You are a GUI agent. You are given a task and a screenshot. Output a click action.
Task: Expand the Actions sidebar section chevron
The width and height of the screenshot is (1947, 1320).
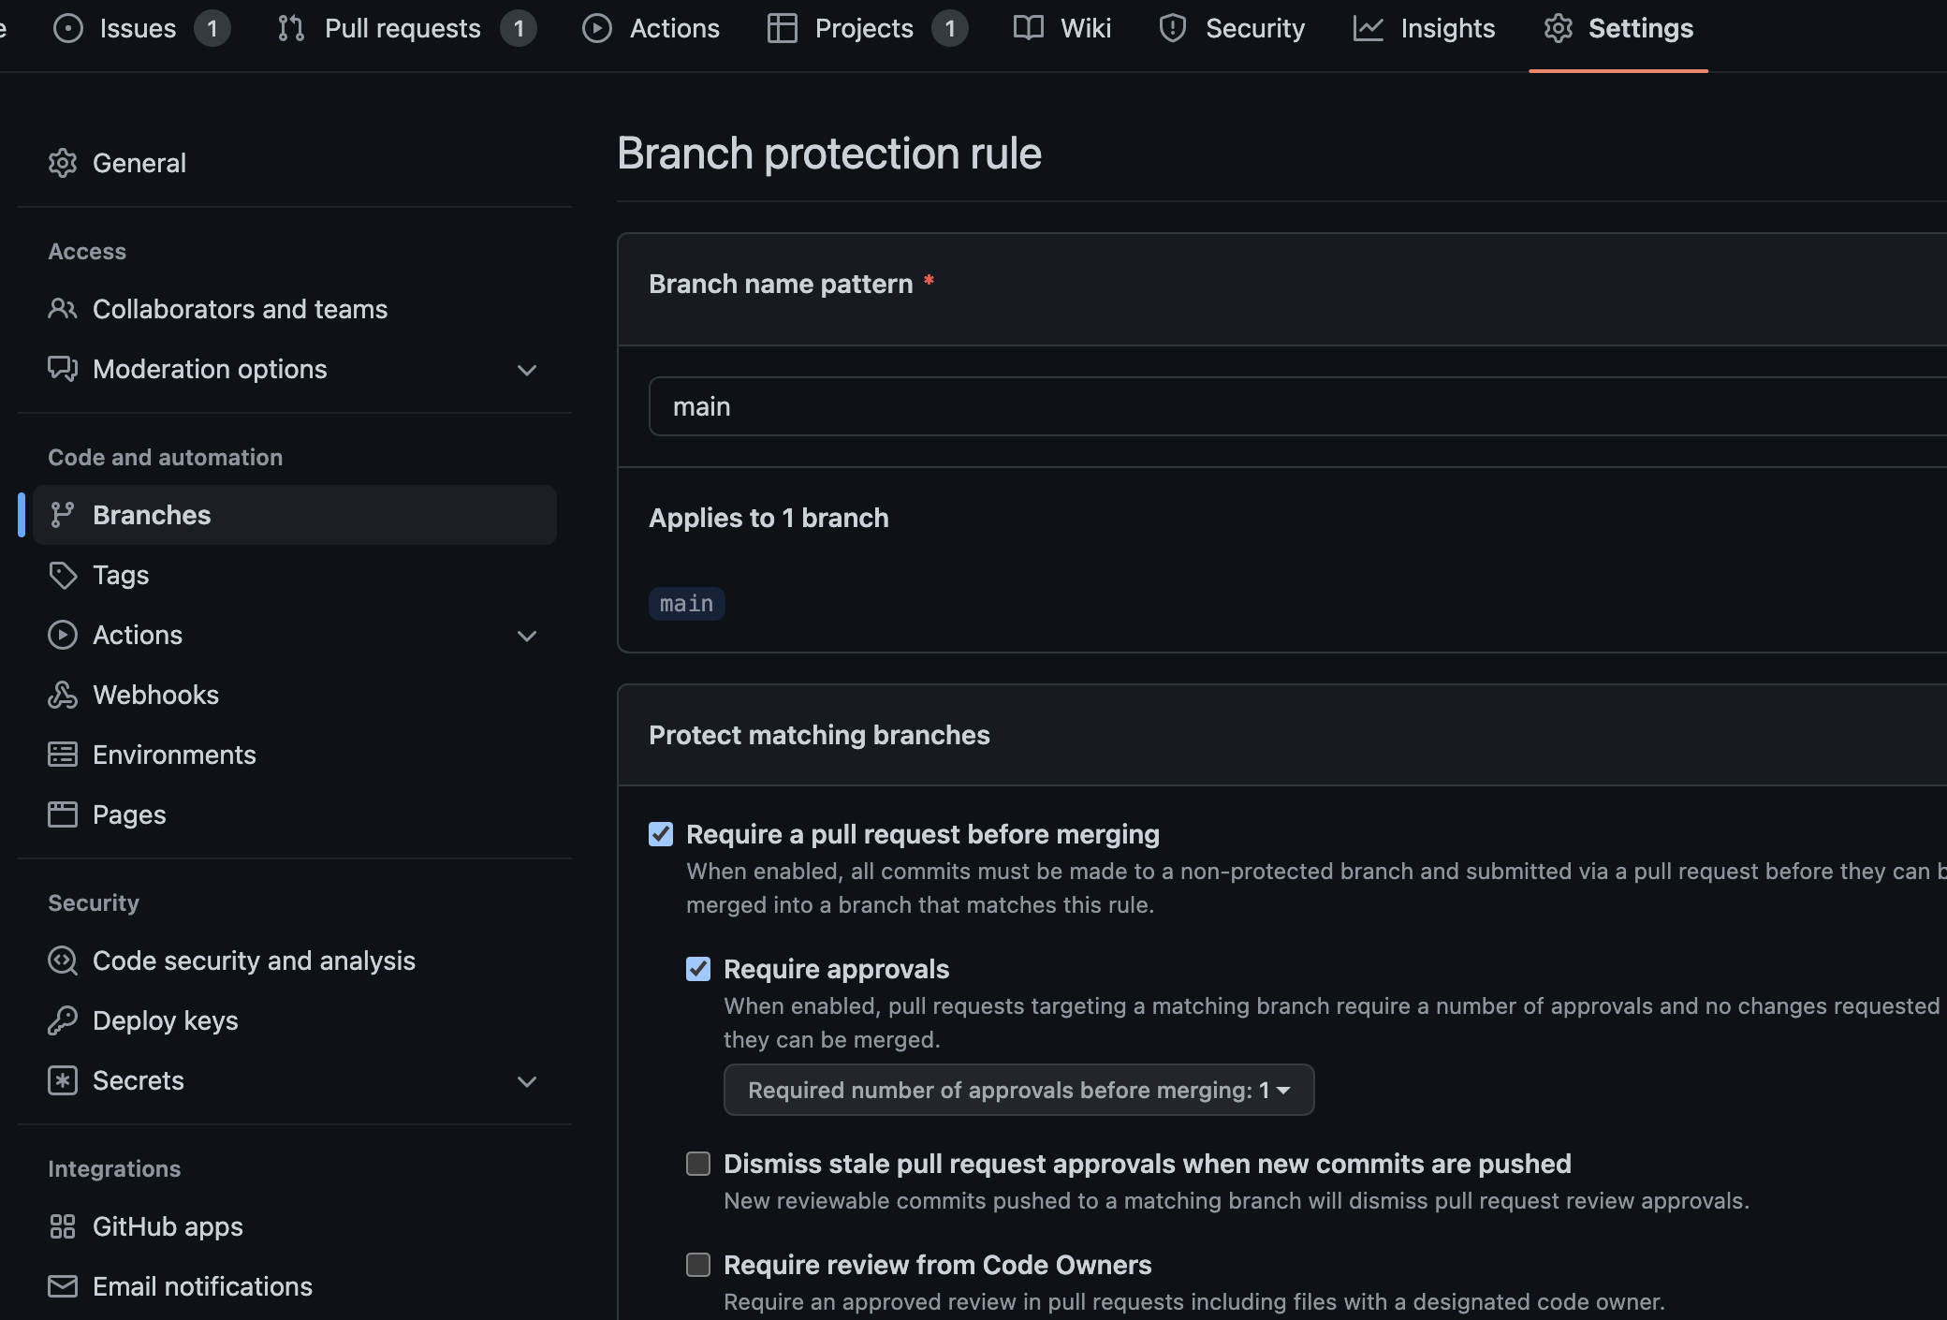click(527, 636)
